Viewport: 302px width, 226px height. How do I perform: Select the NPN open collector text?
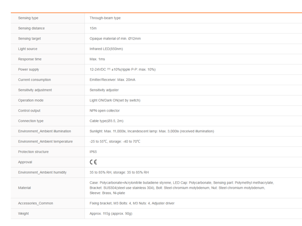[x=106, y=111]
